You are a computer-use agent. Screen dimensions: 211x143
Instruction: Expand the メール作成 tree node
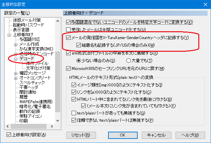click(x=15, y=45)
